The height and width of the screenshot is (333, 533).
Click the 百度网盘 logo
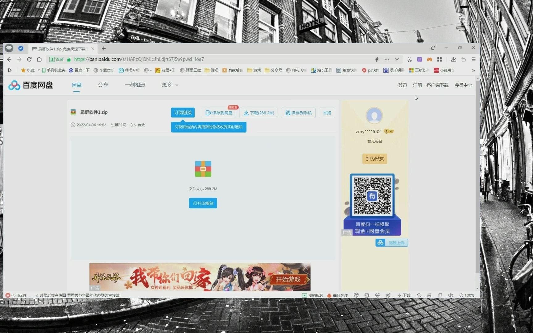coord(31,85)
